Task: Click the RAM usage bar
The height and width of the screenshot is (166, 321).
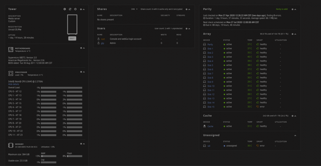Action: (x=48, y=156)
